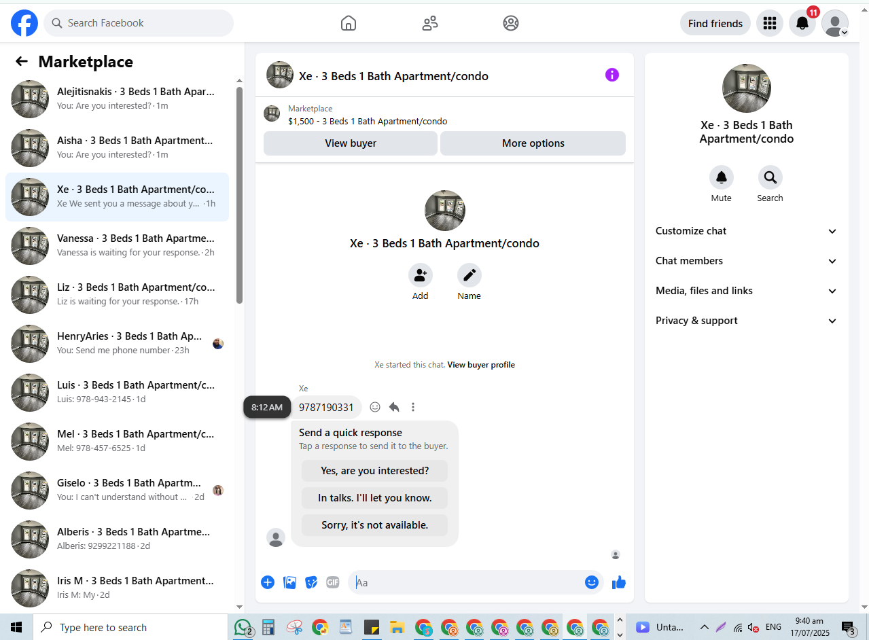This screenshot has height=640, width=869.
Task: Mute the Xe conversation
Action: (721, 177)
